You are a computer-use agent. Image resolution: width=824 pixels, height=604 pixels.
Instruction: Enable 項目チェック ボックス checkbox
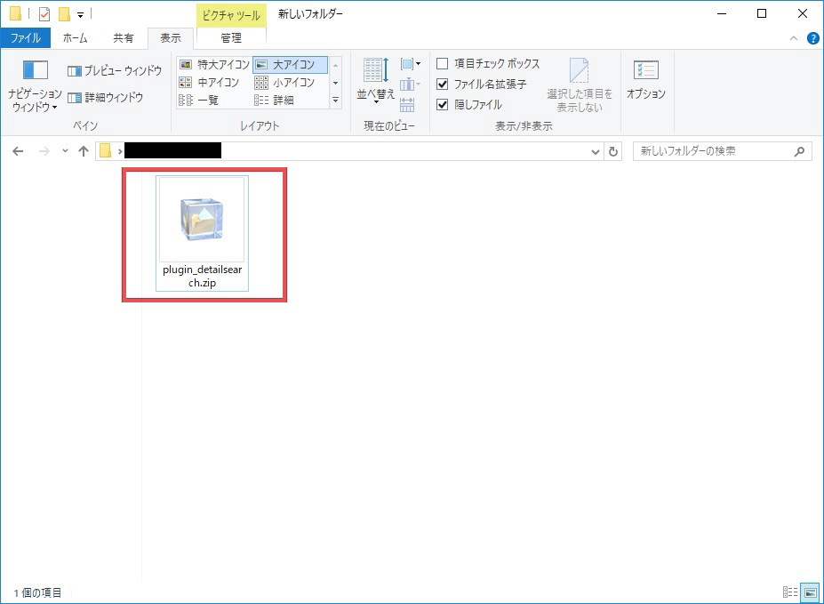pos(443,64)
